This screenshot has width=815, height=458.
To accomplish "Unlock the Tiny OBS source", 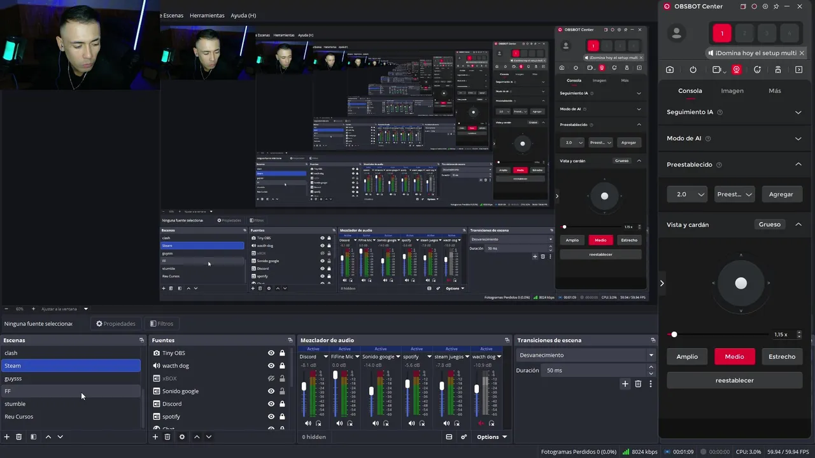I will (x=282, y=353).
